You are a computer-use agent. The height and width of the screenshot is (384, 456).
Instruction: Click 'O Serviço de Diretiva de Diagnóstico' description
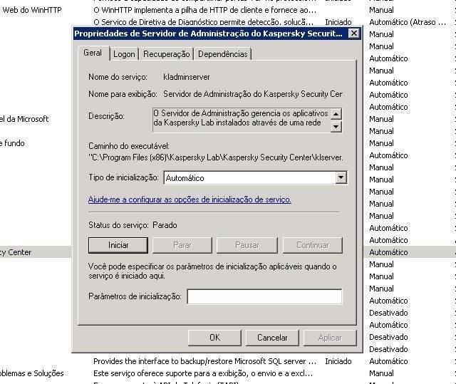[x=204, y=22]
